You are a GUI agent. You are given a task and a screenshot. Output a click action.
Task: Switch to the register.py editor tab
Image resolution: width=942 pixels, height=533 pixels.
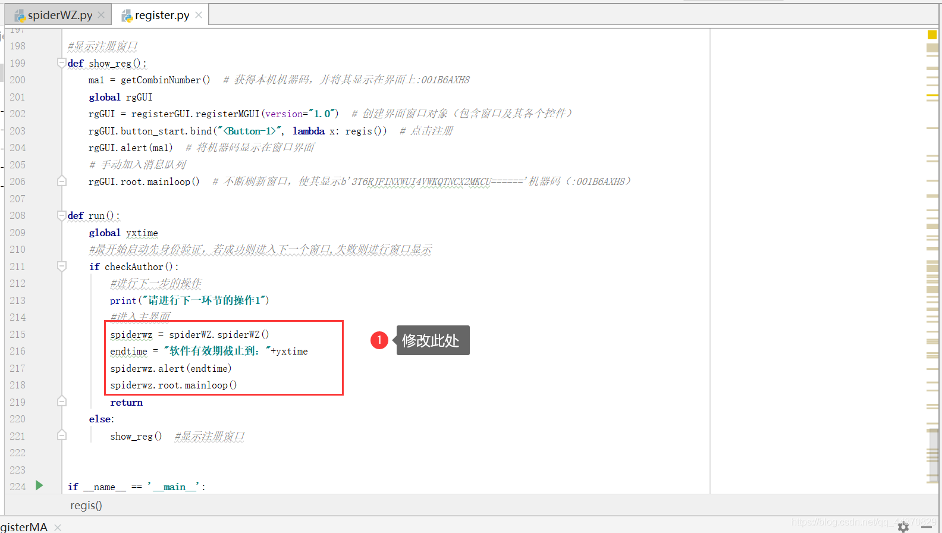(x=162, y=15)
